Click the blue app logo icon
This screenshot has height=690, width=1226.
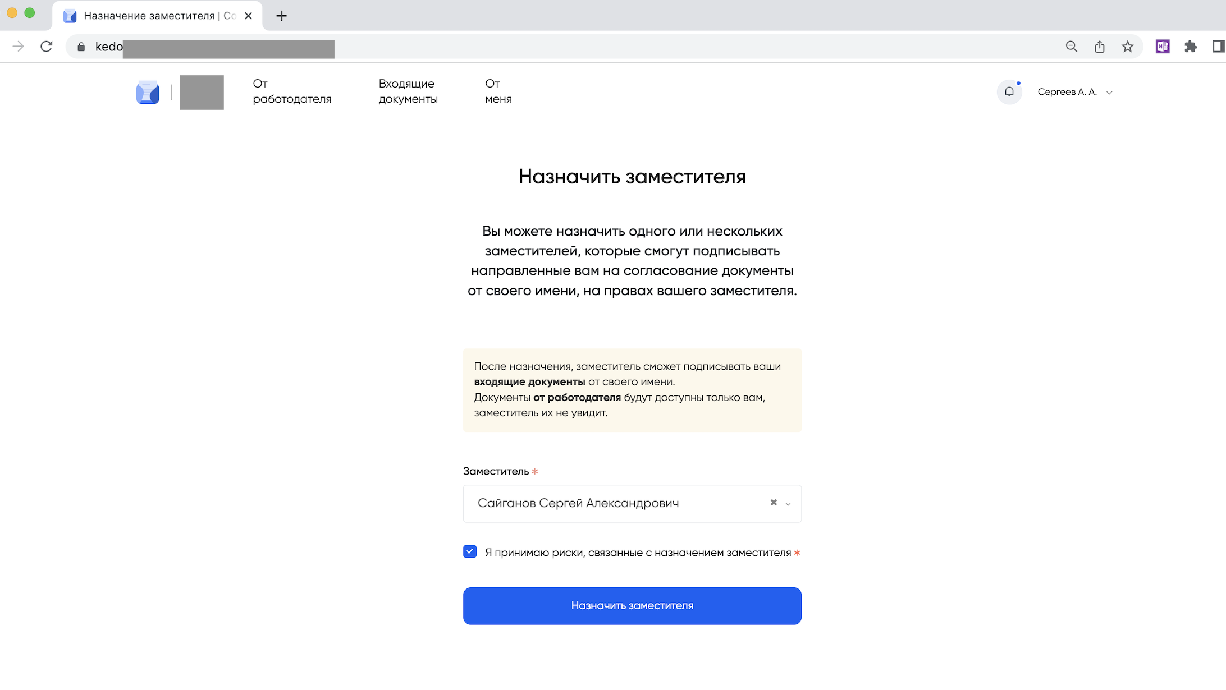click(148, 93)
